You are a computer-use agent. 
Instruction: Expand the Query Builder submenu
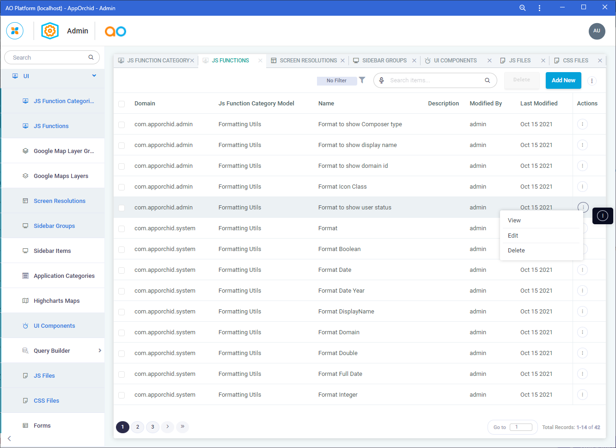click(x=100, y=350)
